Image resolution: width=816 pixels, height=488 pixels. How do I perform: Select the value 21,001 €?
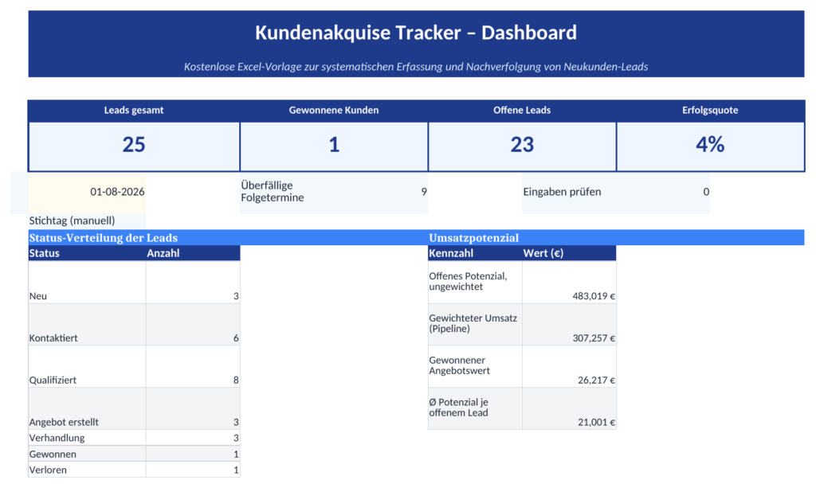pos(596,422)
